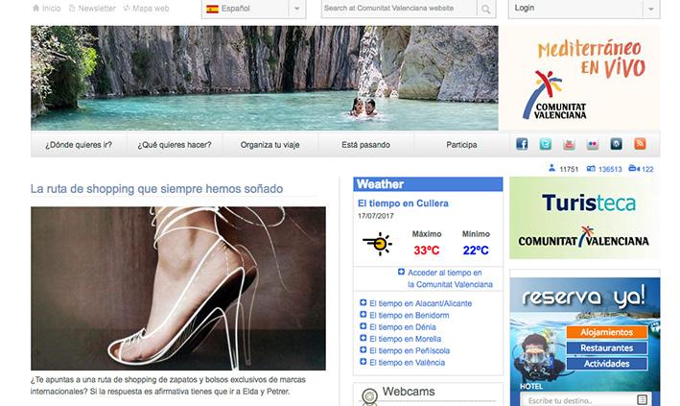The height and width of the screenshot is (406, 680).
Task: Open the Twitter social icon
Action: (545, 144)
